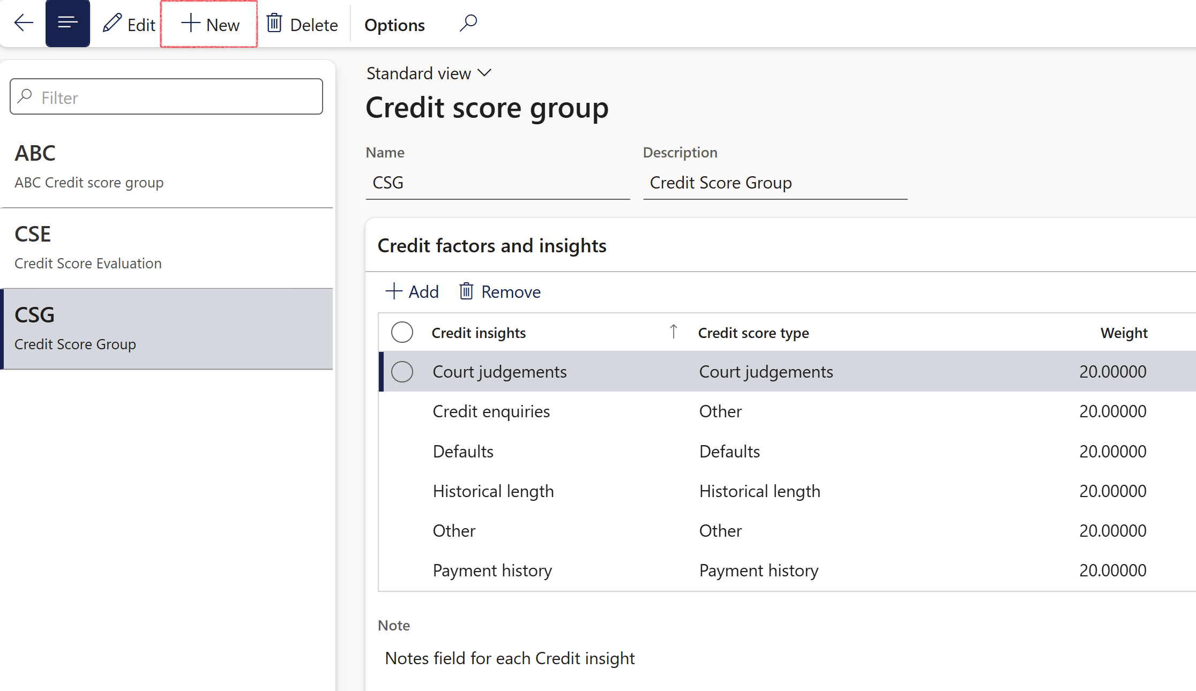The height and width of the screenshot is (691, 1196).
Task: Click the weight of Historical length
Action: pyautogui.click(x=1112, y=491)
